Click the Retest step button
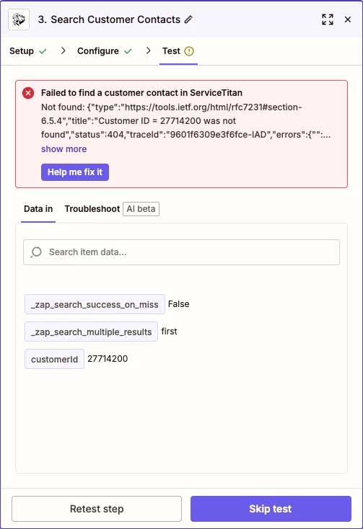Image resolution: width=363 pixels, height=529 pixels. [97, 508]
